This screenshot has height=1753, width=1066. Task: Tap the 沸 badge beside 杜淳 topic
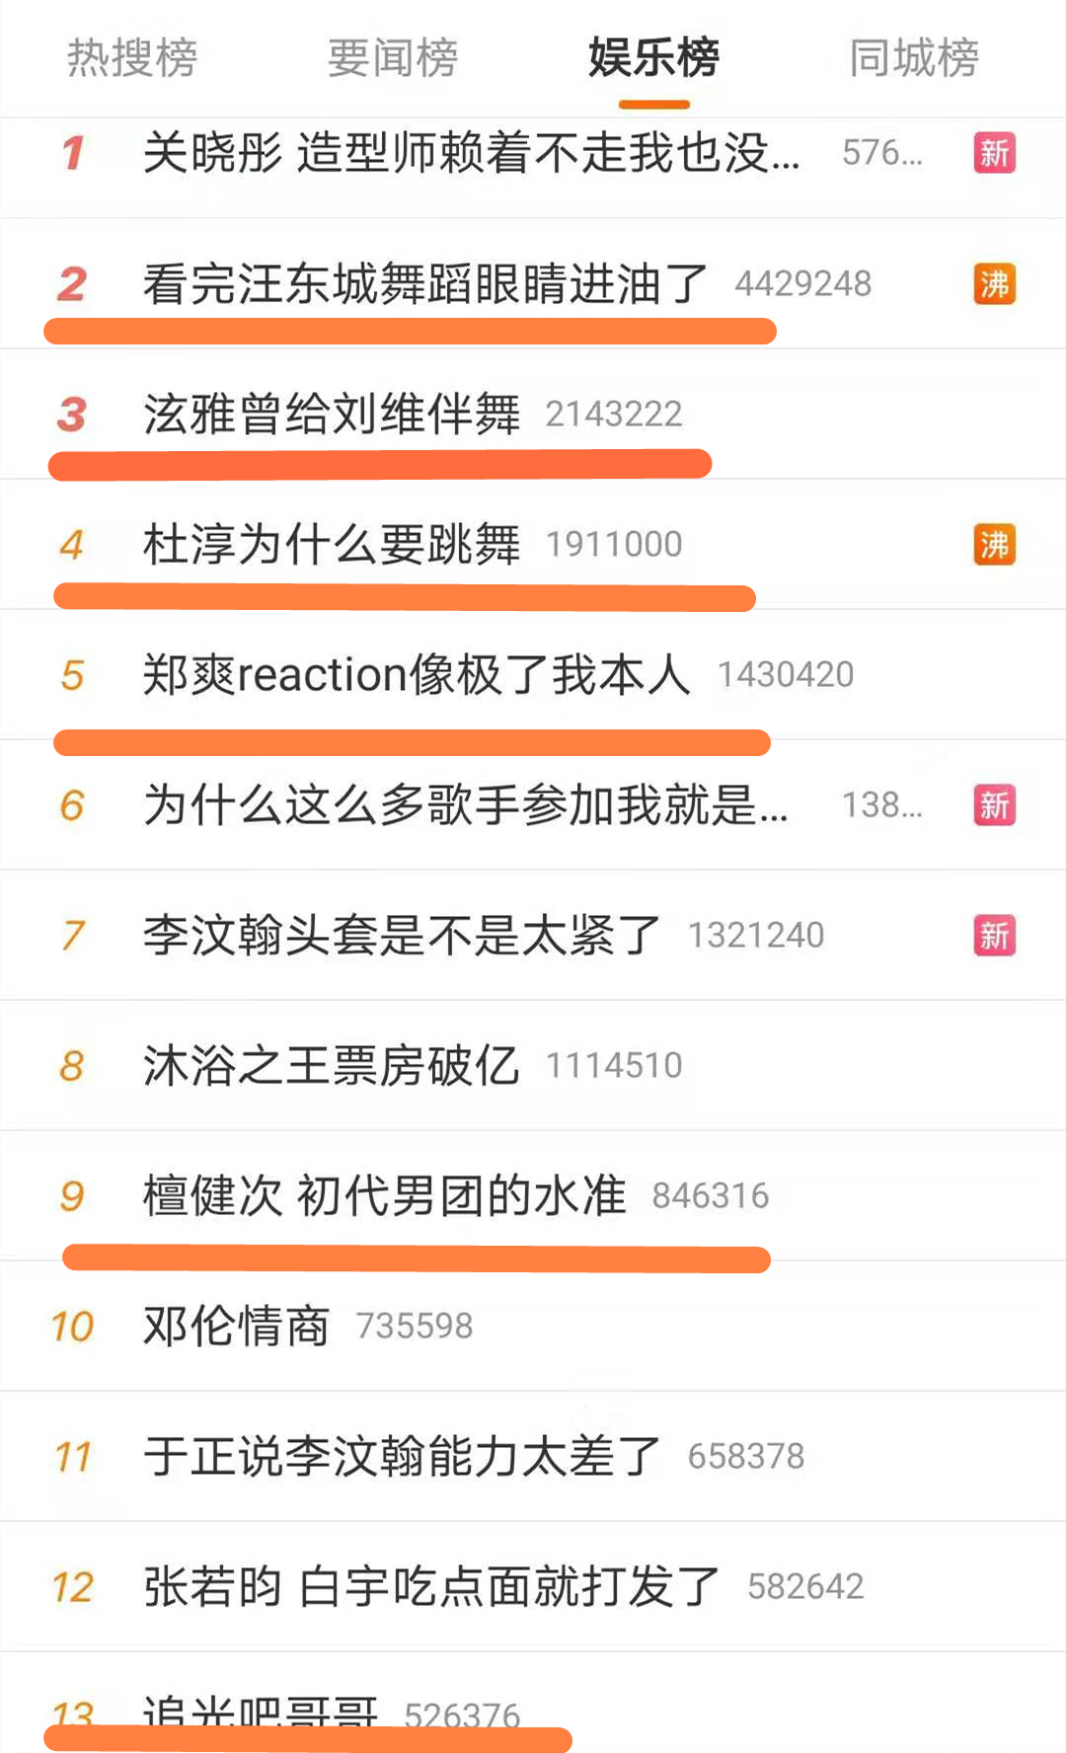click(x=994, y=545)
